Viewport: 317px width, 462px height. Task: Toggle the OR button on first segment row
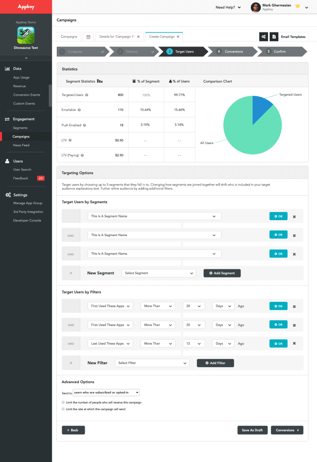tap(278, 216)
